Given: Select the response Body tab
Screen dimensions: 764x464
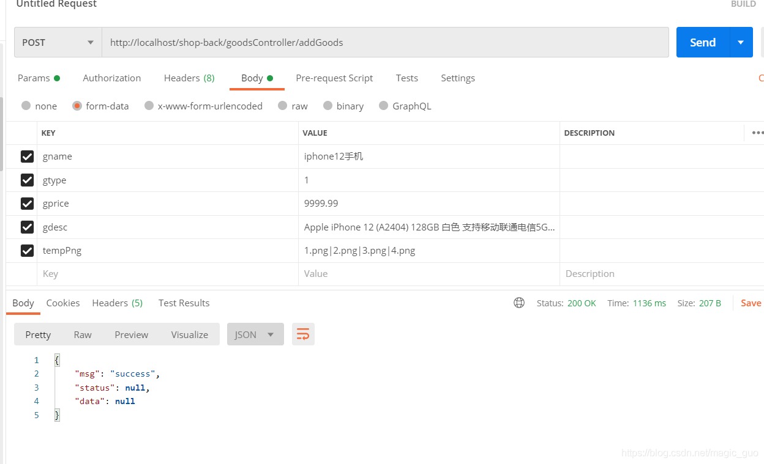Looking at the screenshot, I should 23,303.
